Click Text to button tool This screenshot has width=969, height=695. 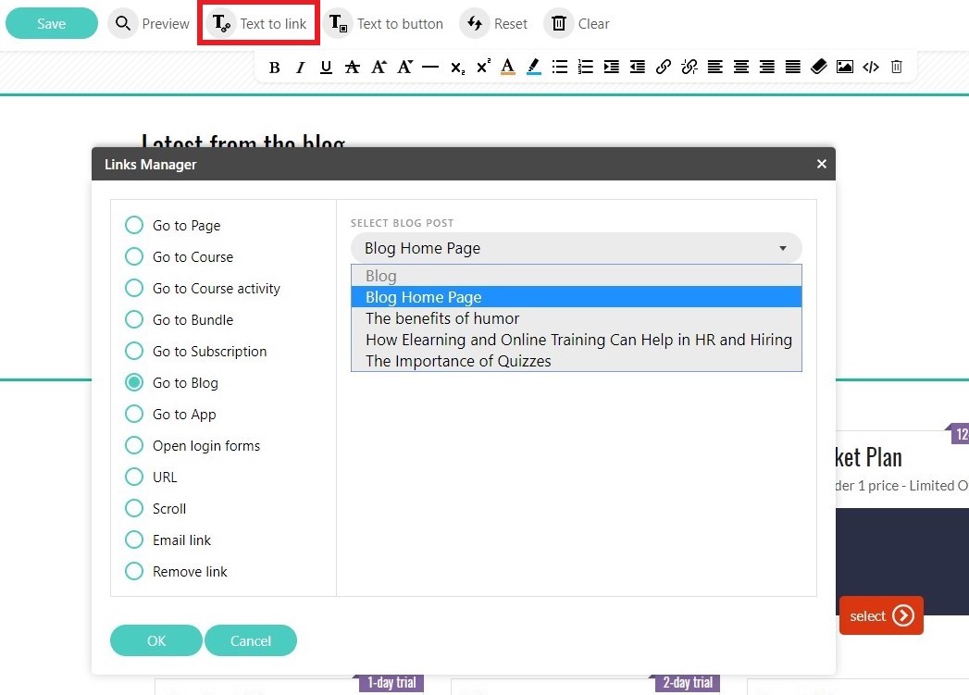click(384, 23)
